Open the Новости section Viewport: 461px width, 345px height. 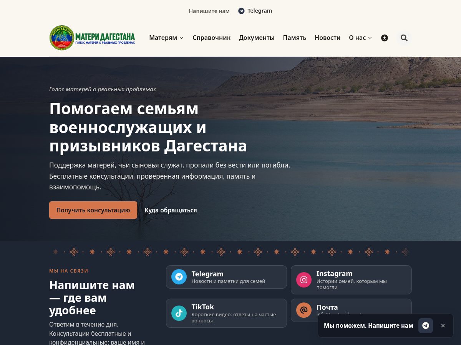(327, 38)
